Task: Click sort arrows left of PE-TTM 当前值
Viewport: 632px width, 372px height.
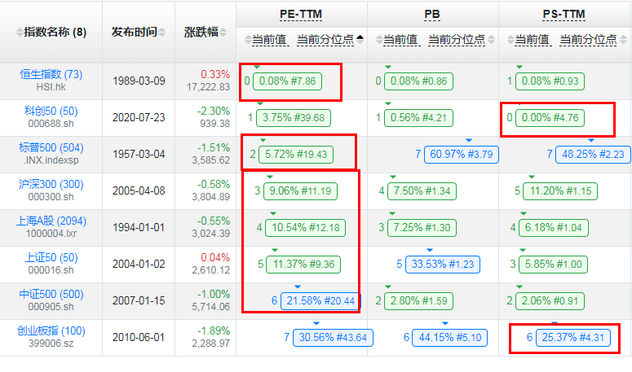Action: click(248, 39)
